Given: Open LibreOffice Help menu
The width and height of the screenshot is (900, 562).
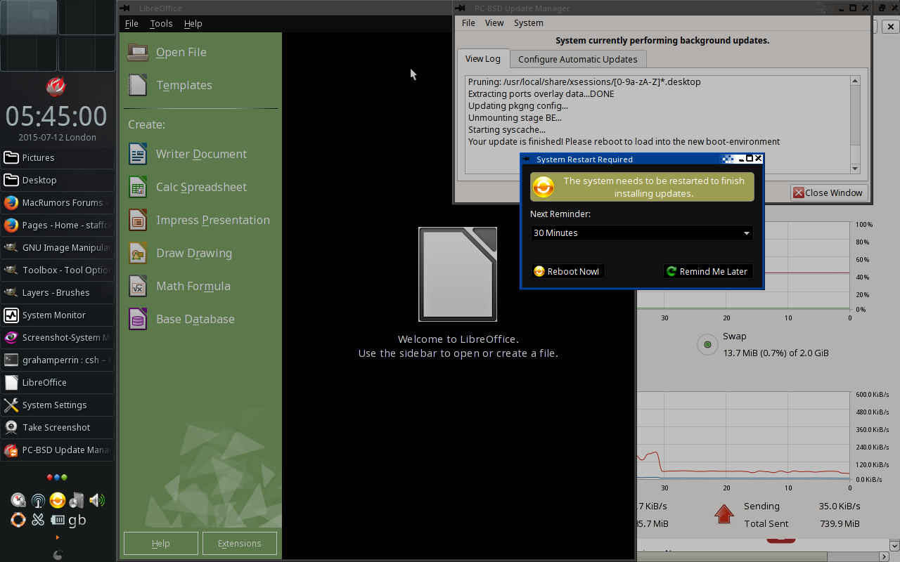Looking at the screenshot, I should point(193,23).
